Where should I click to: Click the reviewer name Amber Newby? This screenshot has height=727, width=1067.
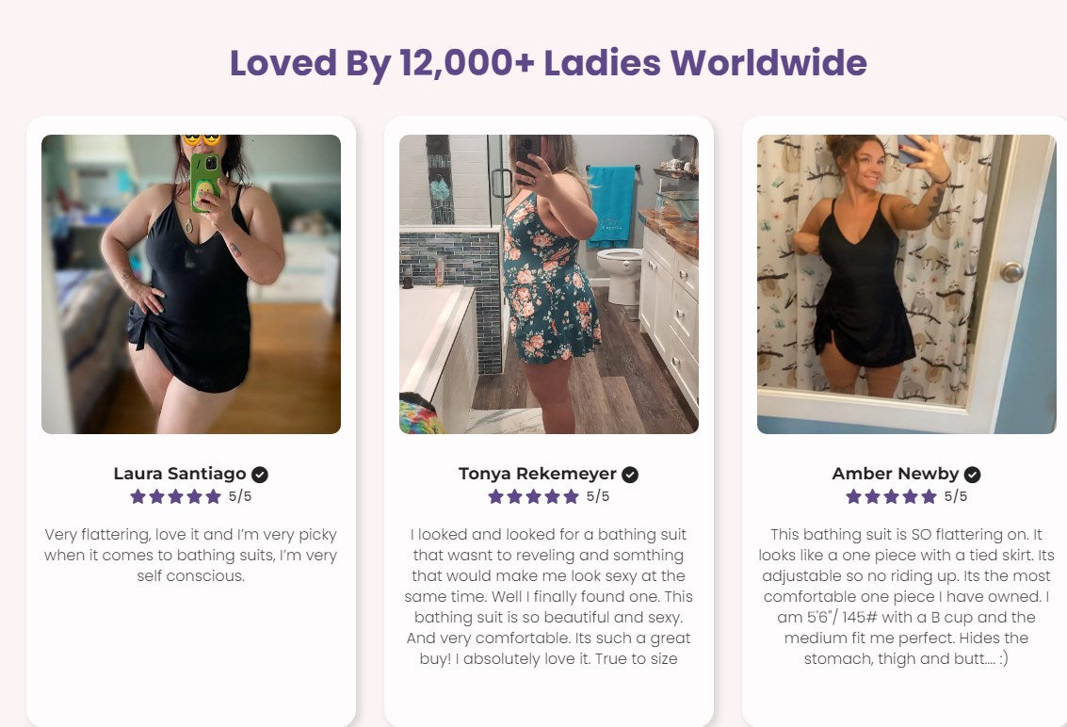coord(896,474)
